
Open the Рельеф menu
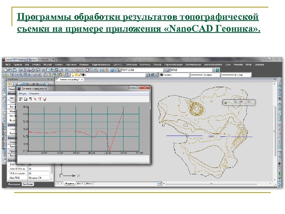(158, 65)
